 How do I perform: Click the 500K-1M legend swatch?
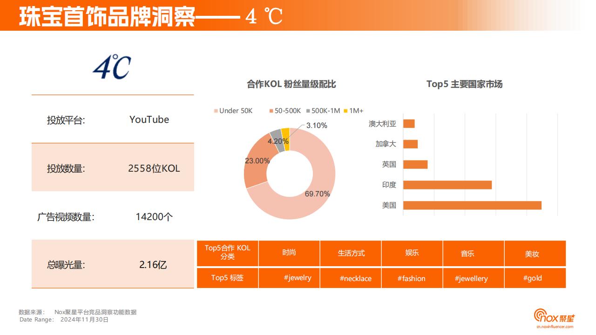tap(308, 111)
